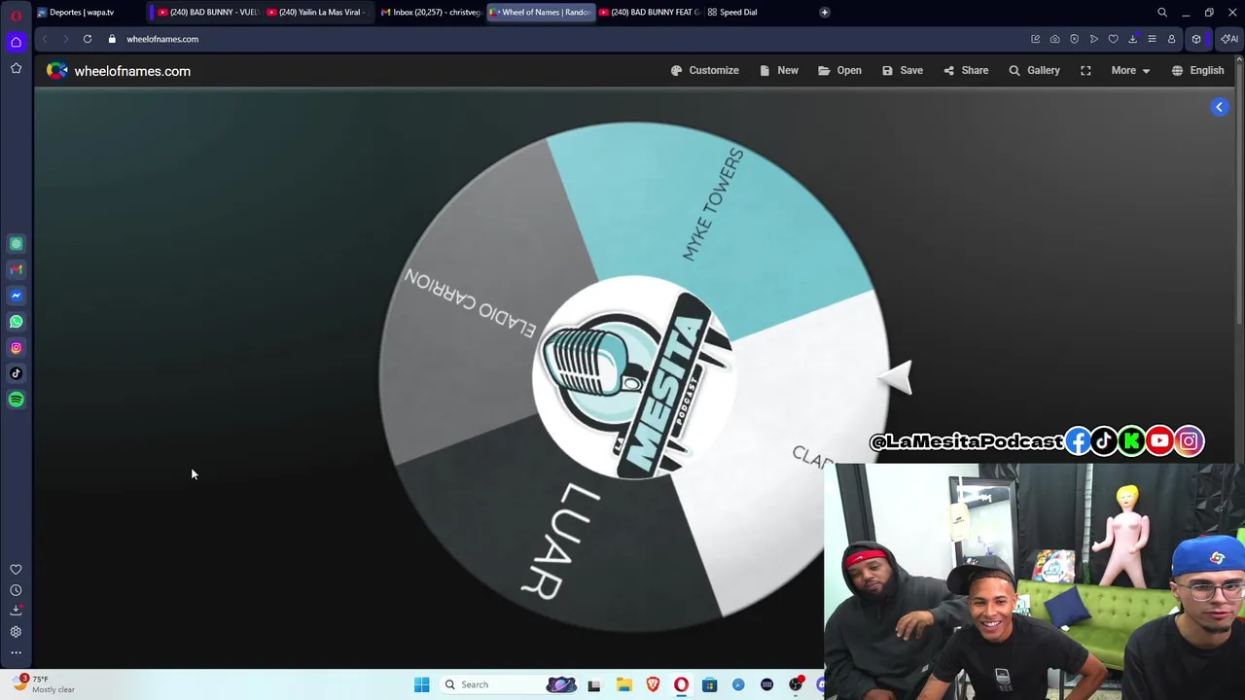The image size is (1245, 700).
Task: Open Instagram in the Opera sidebar
Action: click(x=16, y=347)
